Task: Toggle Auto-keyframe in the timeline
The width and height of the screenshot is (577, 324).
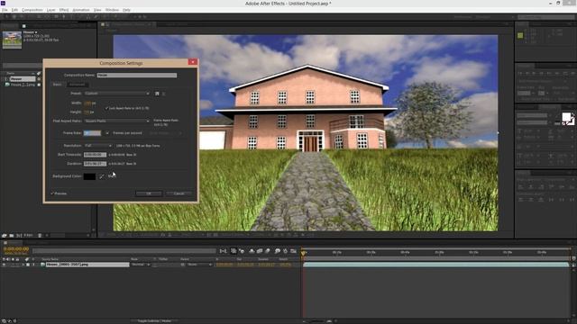Action: coord(285,251)
